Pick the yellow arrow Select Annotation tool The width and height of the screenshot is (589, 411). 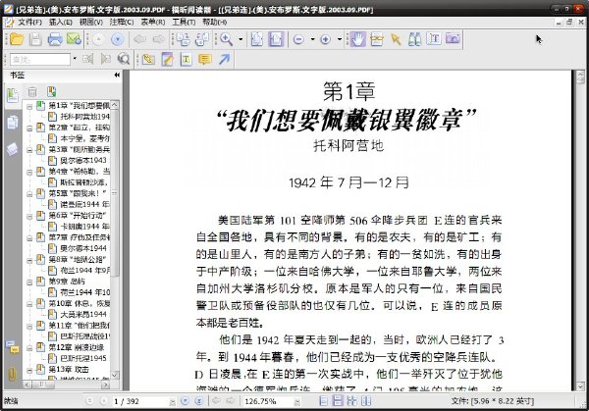(396, 39)
